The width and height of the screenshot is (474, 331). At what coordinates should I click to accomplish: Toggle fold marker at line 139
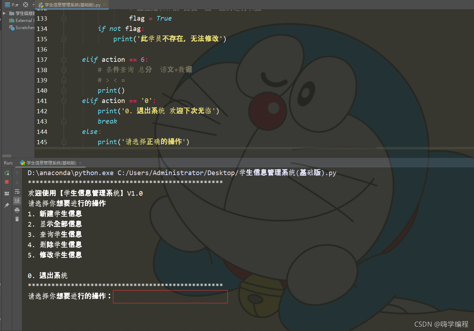(x=64, y=80)
